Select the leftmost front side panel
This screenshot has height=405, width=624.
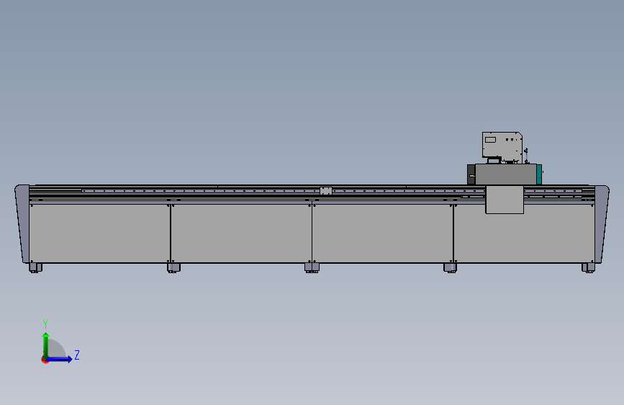point(100,233)
